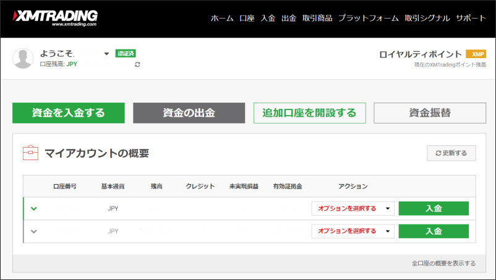Click the XMTrading logo
The image size is (496, 280).
click(x=56, y=17)
